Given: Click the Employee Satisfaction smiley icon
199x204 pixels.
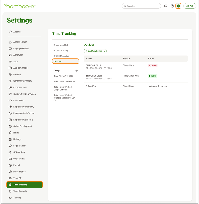Looking at the screenshot, I should (x=10, y=113).
